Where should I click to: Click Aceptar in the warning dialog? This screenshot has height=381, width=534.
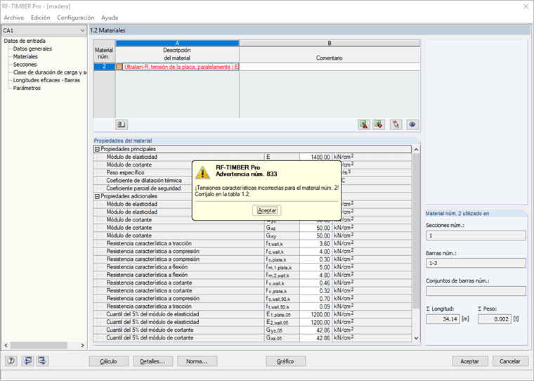267,210
